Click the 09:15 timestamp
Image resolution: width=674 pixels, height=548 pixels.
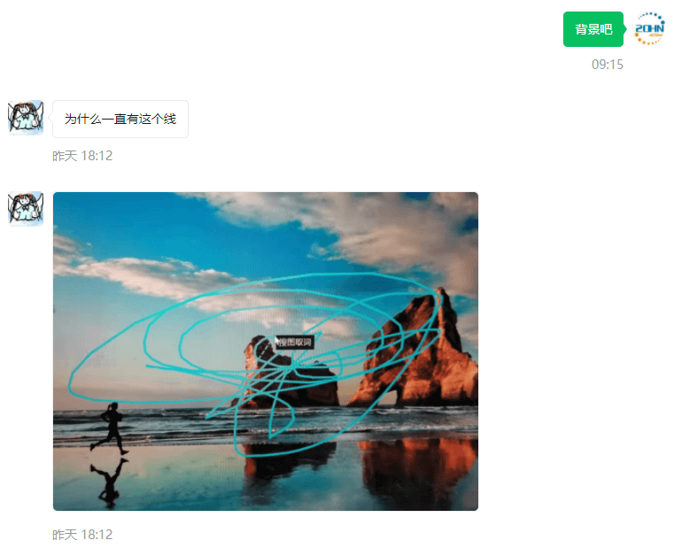(607, 65)
